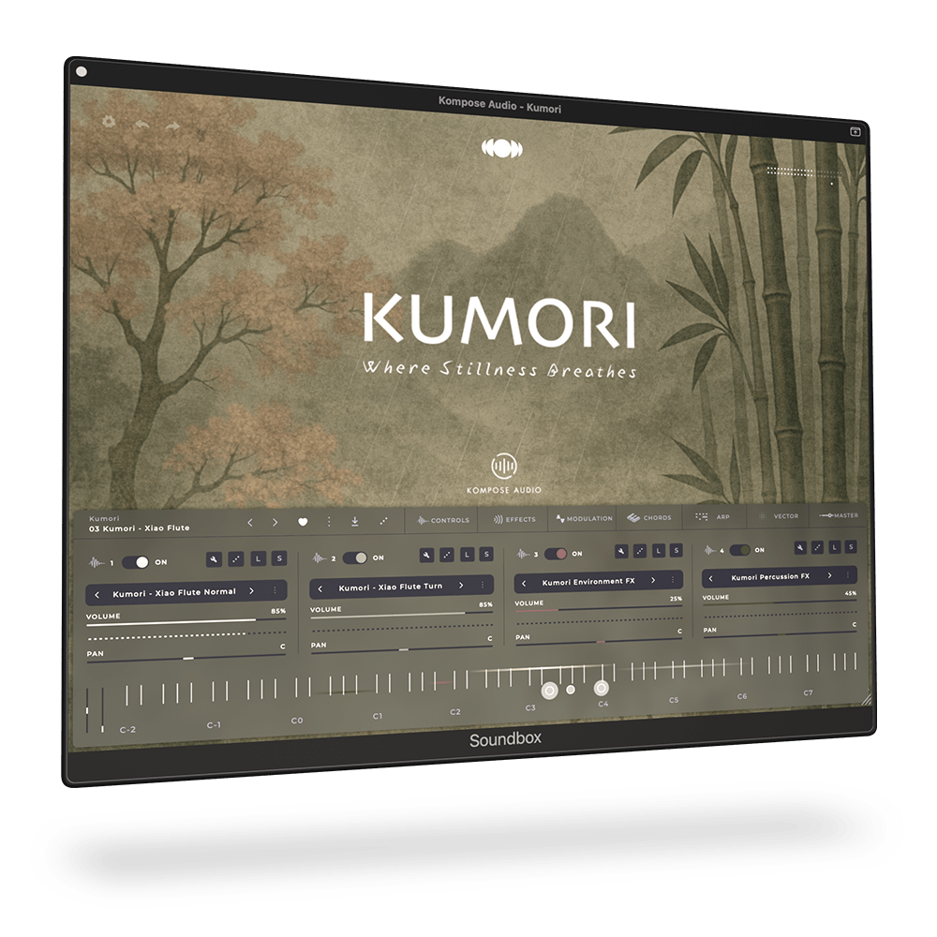937x937 pixels.
Task: Click layer 3 randomize dots icon
Action: 640,550
